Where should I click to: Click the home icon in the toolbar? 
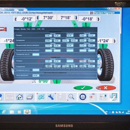pos(19,97)
